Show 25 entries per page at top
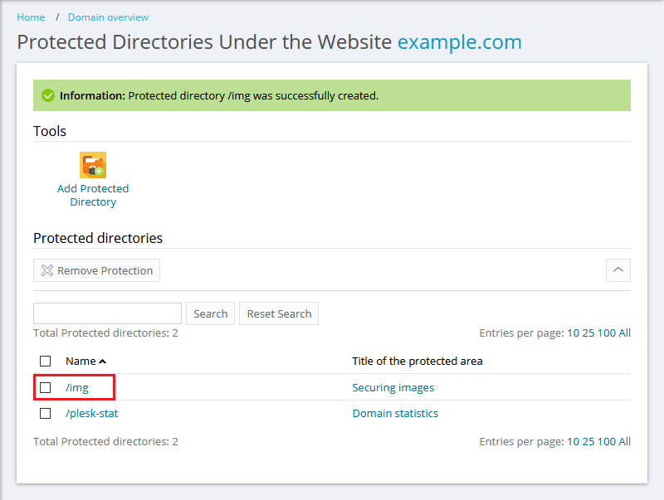 (x=588, y=333)
